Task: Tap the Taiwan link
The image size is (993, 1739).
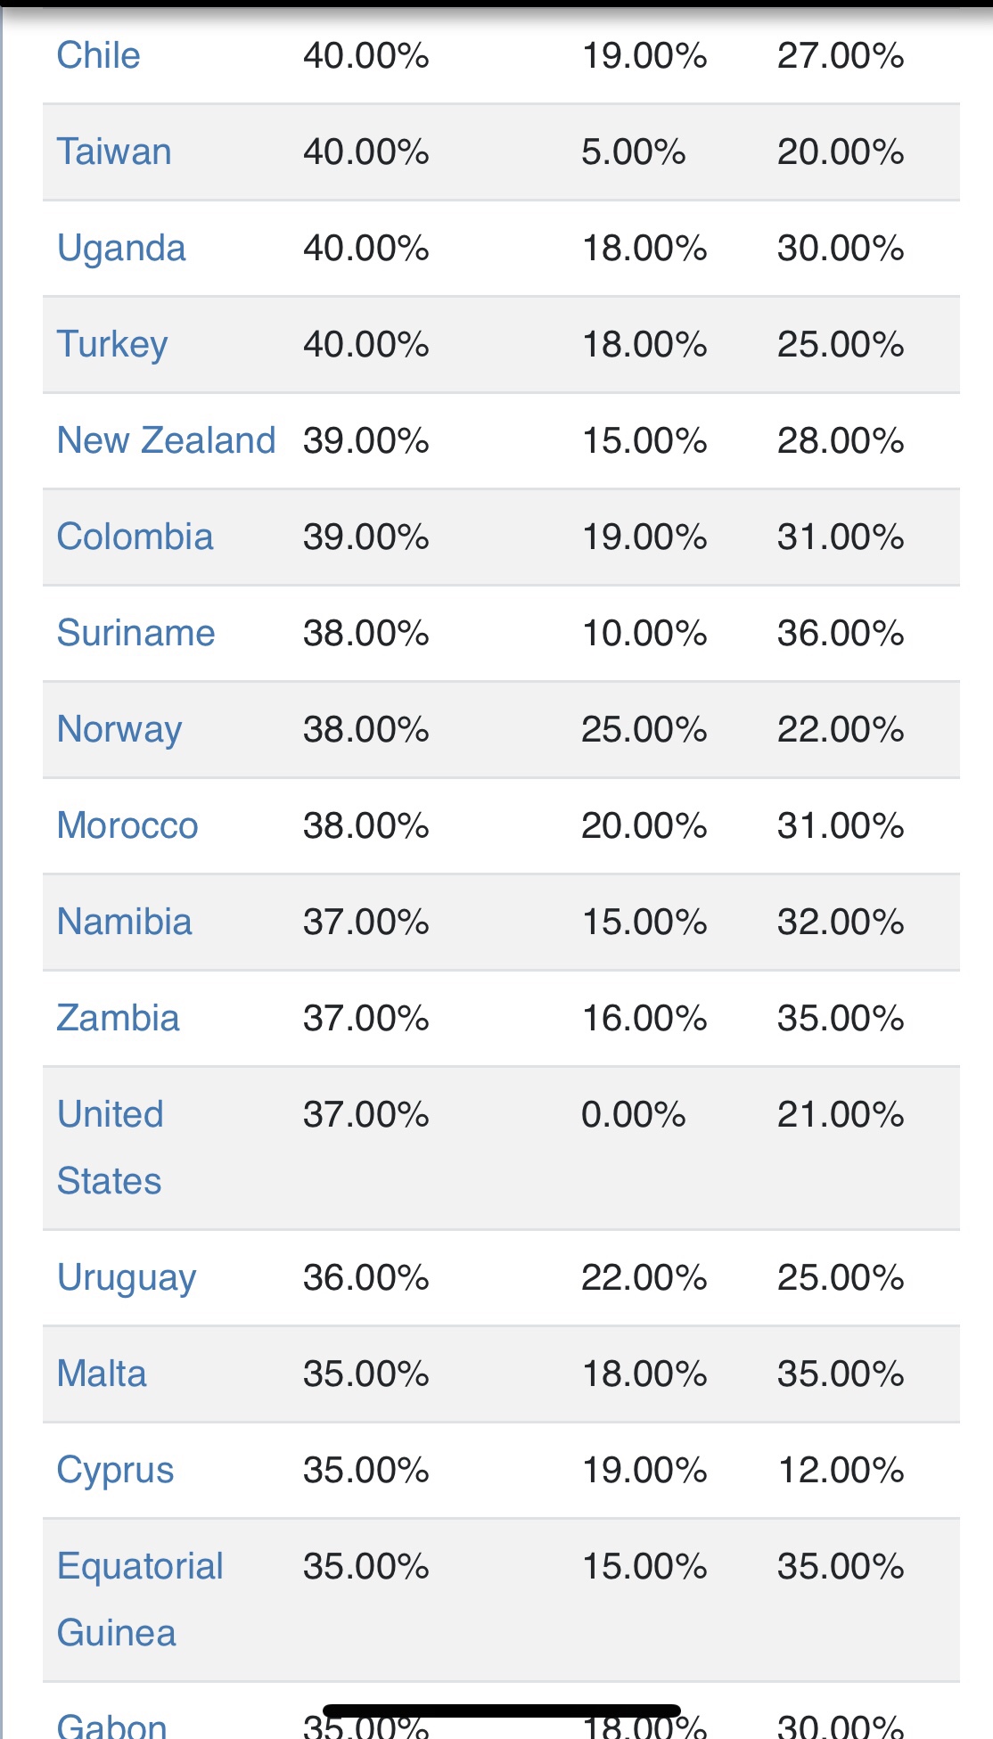Action: (113, 152)
